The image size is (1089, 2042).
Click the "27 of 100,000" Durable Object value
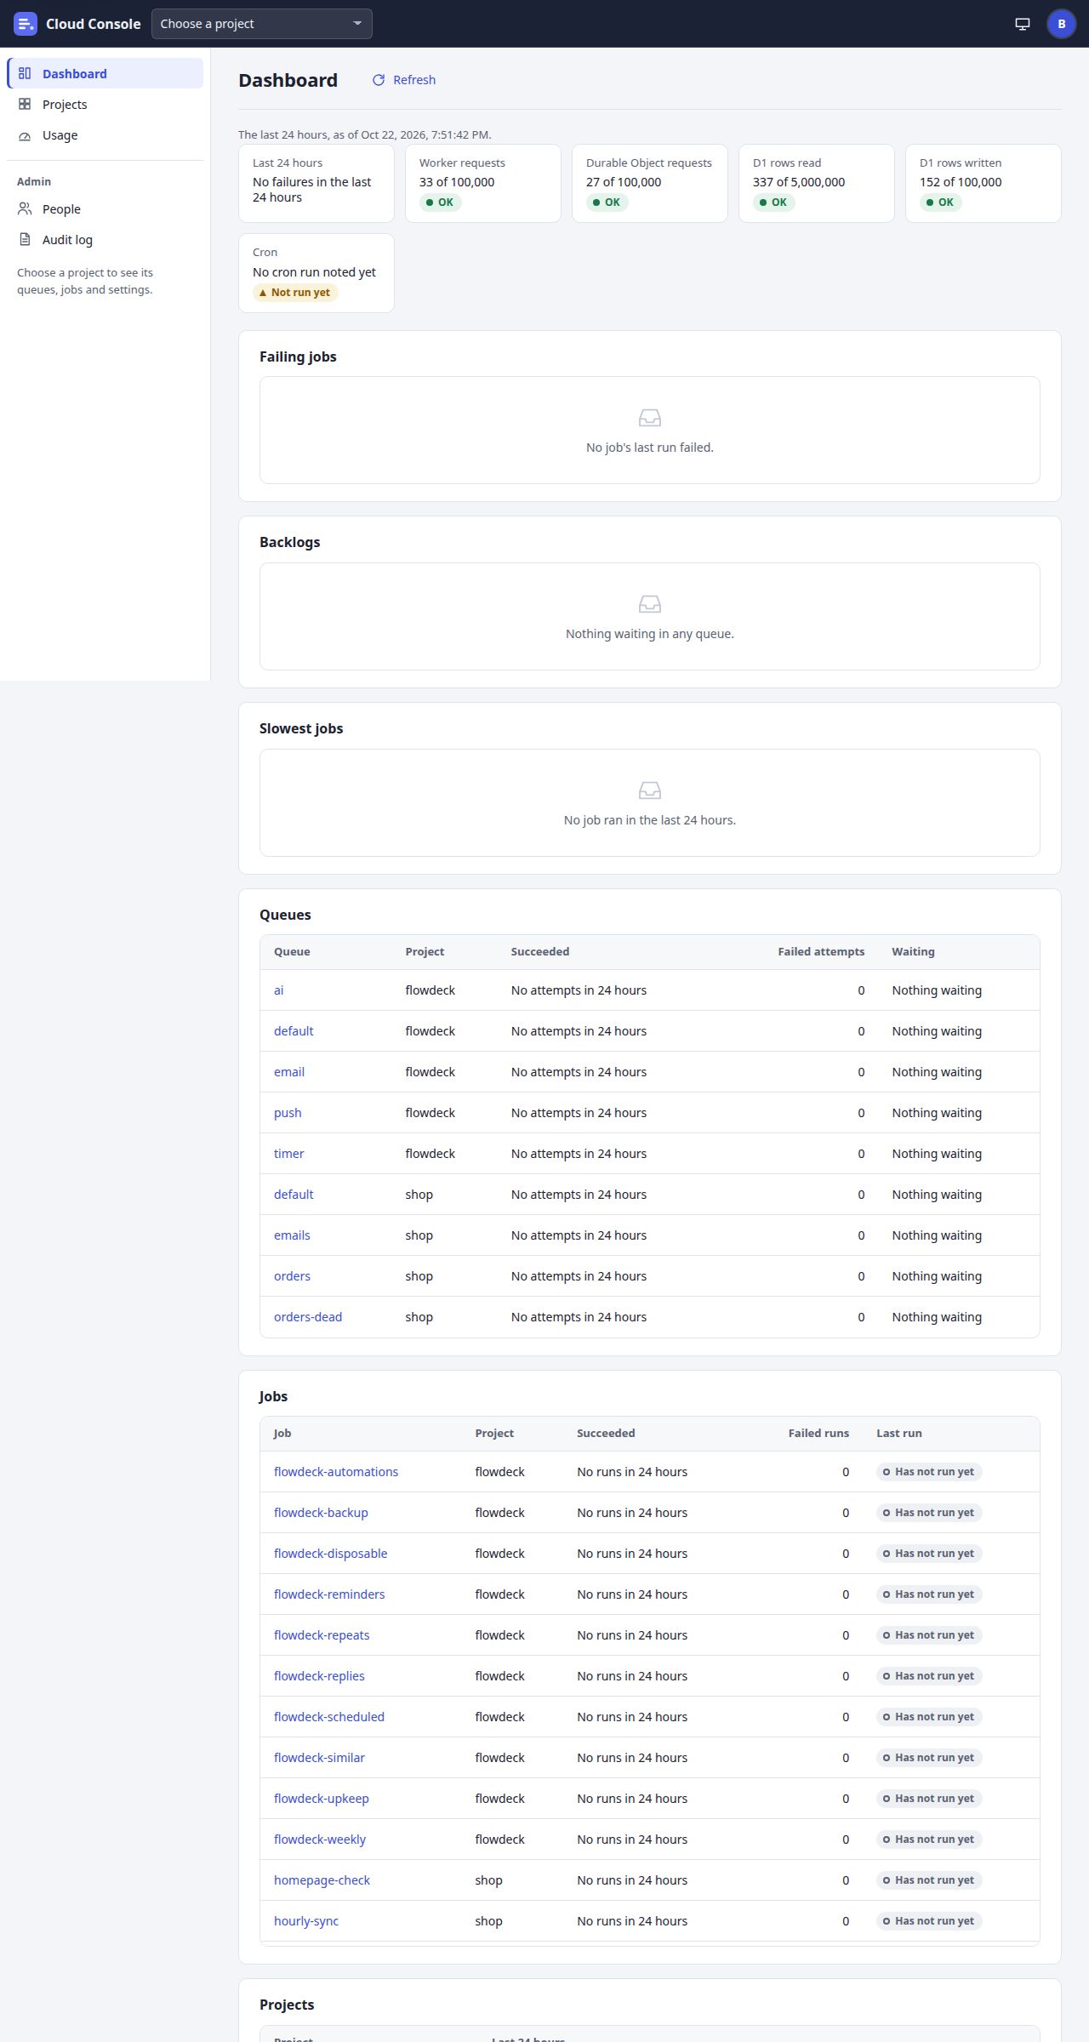tap(624, 182)
